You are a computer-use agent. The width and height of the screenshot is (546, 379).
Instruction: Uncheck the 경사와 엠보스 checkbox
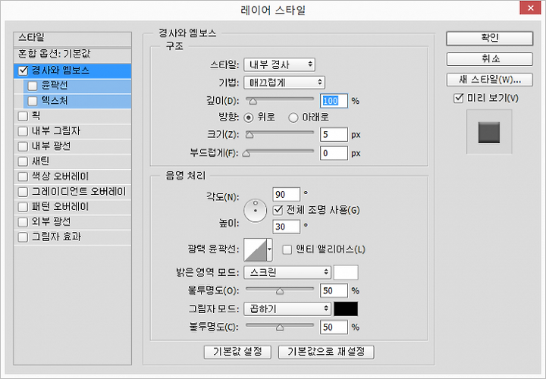coord(23,70)
